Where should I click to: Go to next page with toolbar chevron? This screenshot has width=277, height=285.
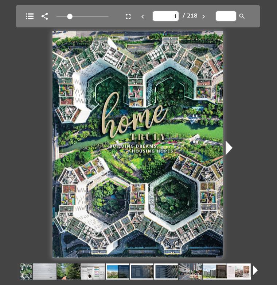pyautogui.click(x=203, y=16)
